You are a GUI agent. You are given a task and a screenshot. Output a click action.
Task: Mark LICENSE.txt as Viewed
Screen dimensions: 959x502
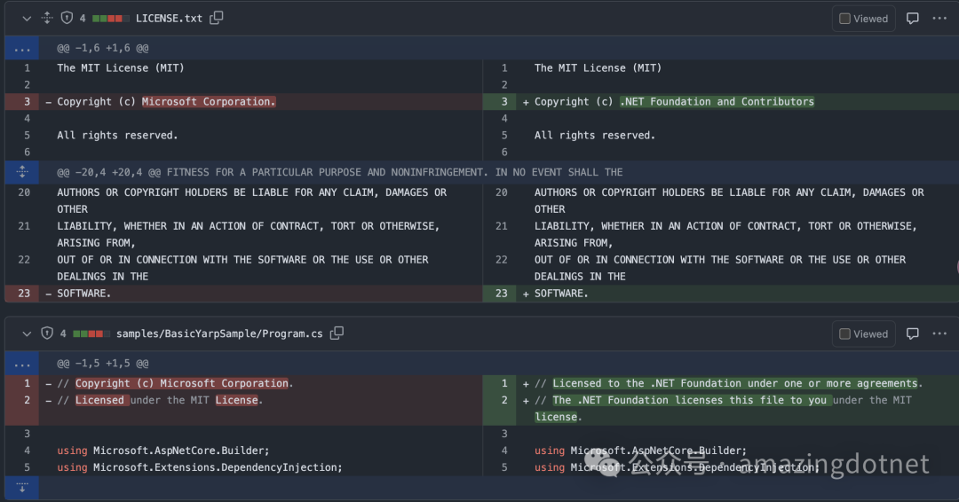click(x=864, y=19)
